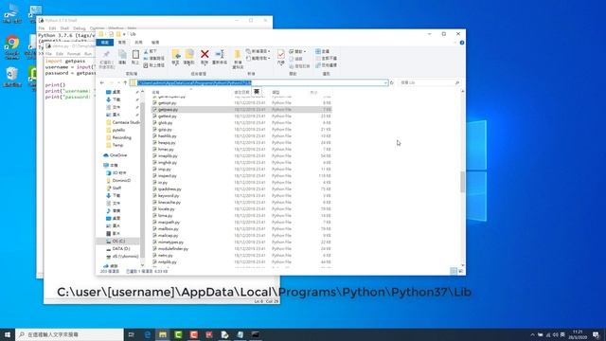Click the taskbar search box
606x341 pixels.
(x=69, y=334)
